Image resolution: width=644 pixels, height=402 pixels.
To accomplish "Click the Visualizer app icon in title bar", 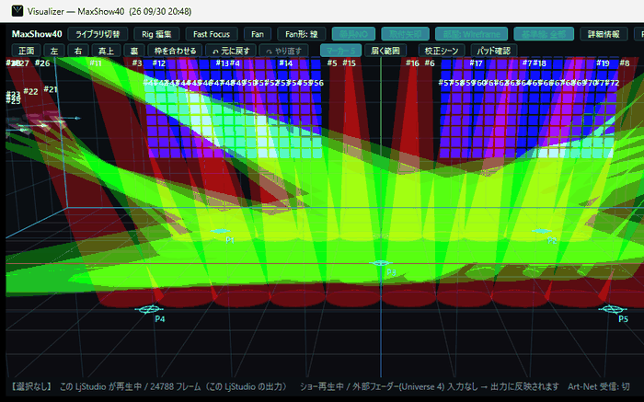I will [x=17, y=11].
